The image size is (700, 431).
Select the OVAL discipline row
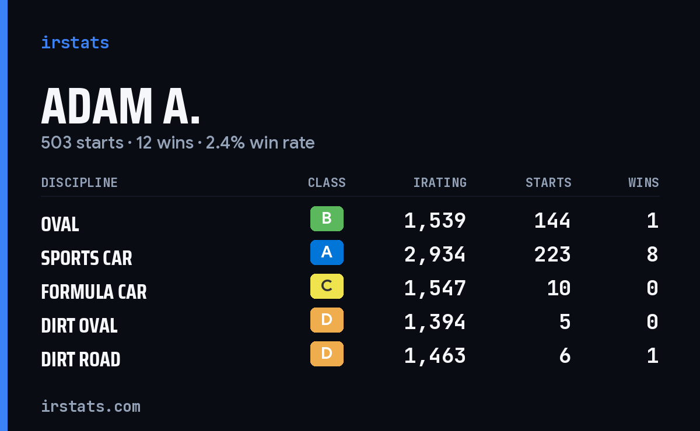[350, 221]
